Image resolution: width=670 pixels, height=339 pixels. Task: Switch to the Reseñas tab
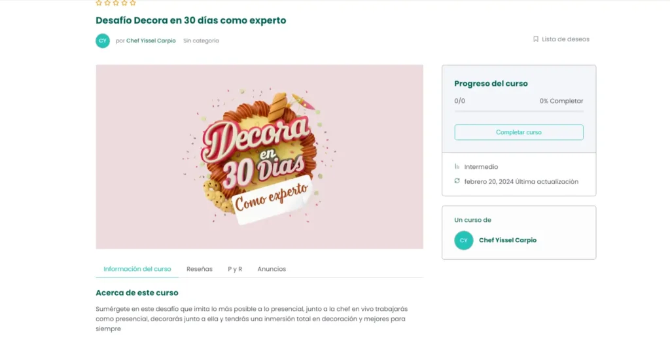[200, 269]
